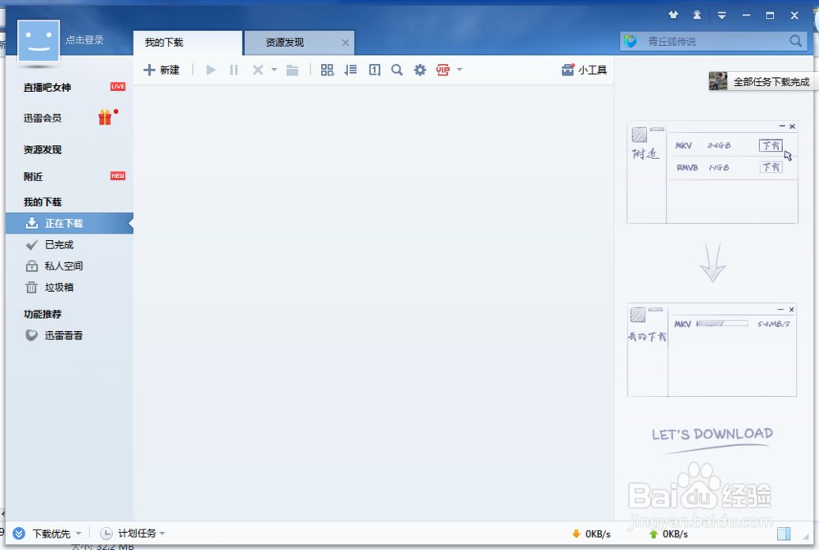
Task: Click 我的下载 sidebar heading
Action: (x=43, y=202)
